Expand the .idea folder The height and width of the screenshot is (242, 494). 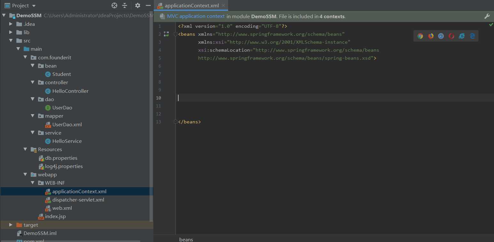pyautogui.click(x=11, y=24)
